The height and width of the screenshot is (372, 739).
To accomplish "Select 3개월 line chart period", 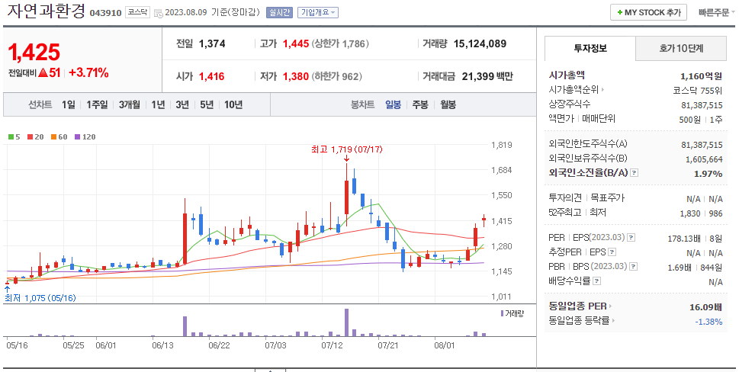I will (x=129, y=104).
